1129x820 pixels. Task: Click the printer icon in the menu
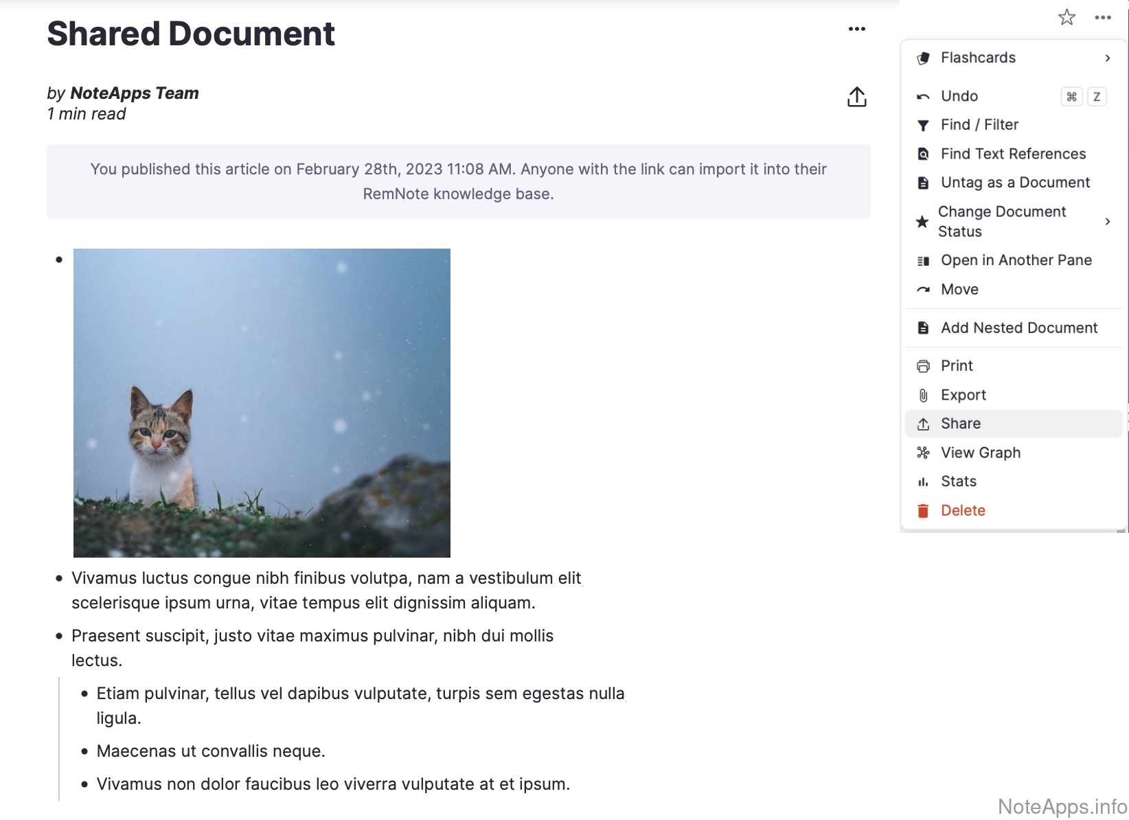tap(924, 366)
